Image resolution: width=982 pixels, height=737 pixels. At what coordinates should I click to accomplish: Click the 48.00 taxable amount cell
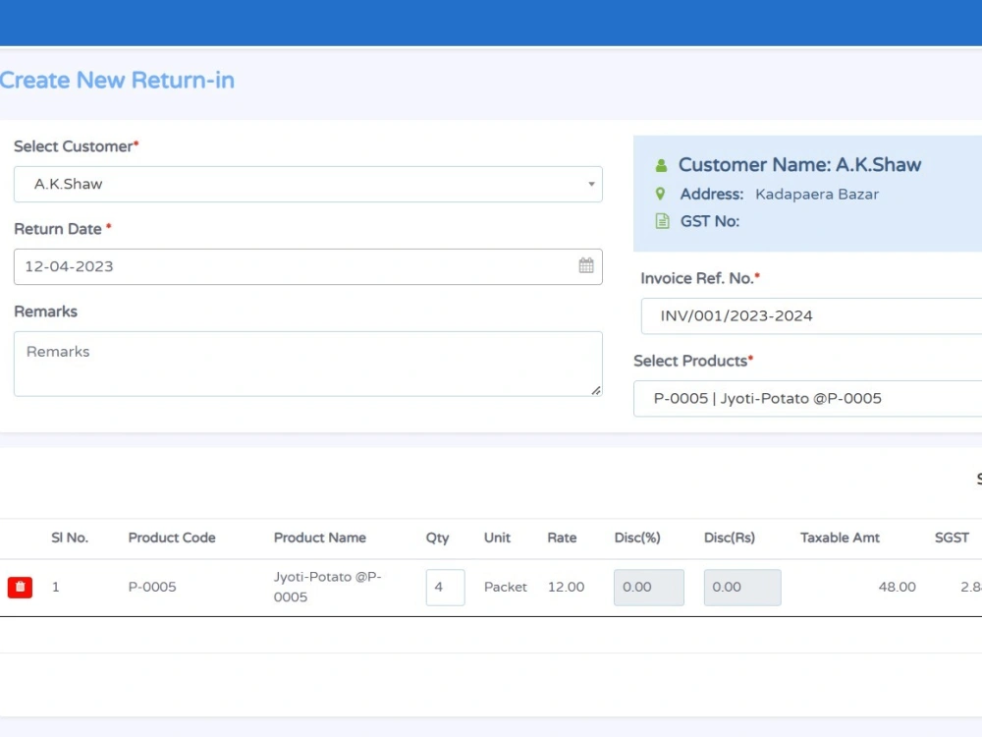[x=897, y=588]
